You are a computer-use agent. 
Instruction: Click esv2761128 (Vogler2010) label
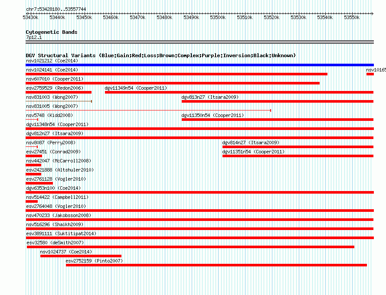[x=56, y=179]
